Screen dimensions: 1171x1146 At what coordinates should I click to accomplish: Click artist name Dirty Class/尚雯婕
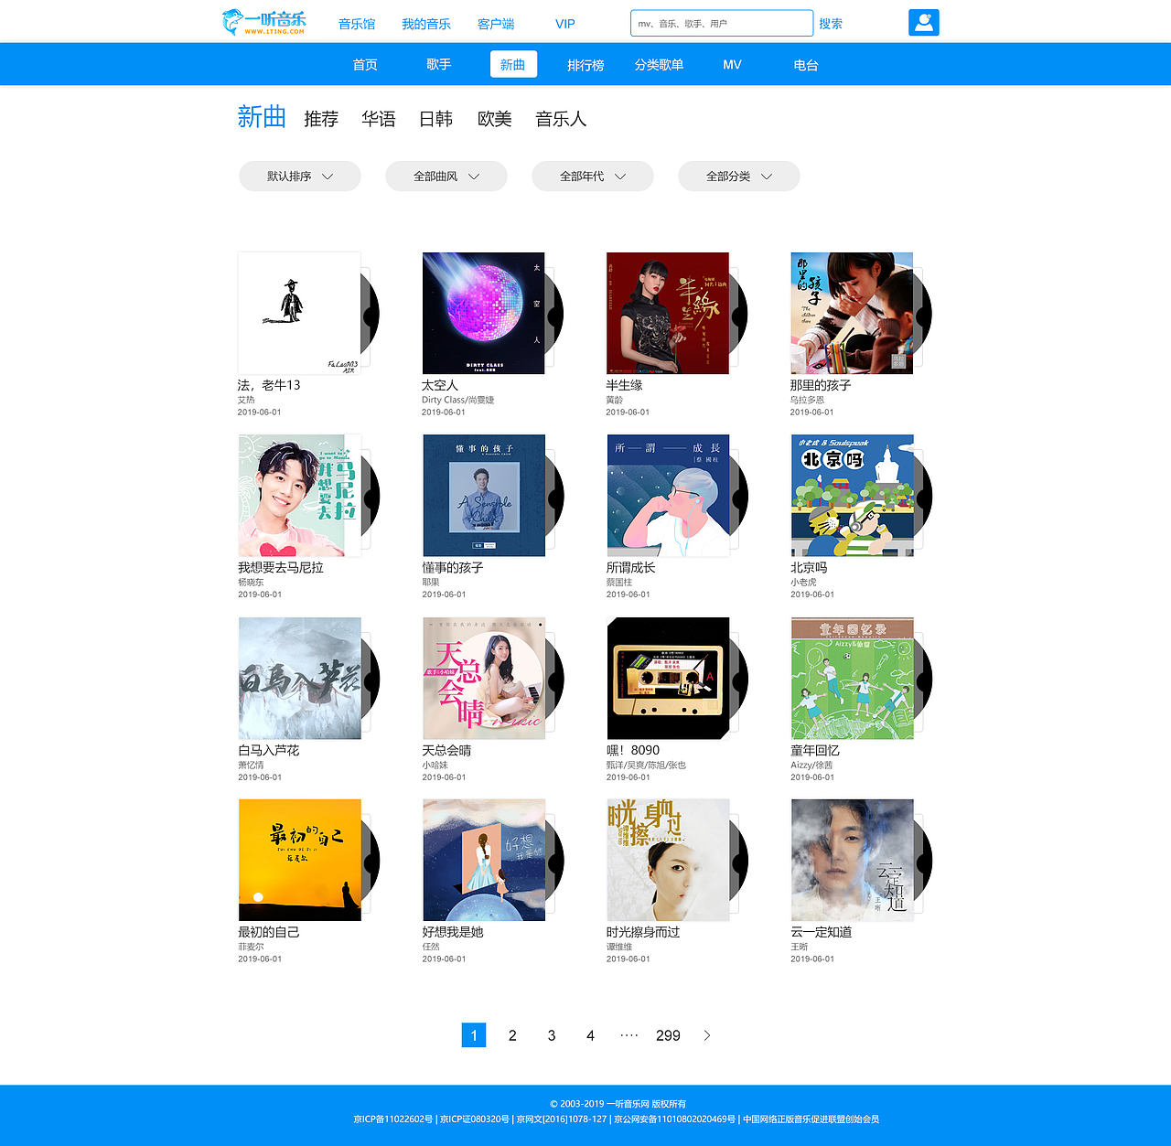tap(457, 400)
